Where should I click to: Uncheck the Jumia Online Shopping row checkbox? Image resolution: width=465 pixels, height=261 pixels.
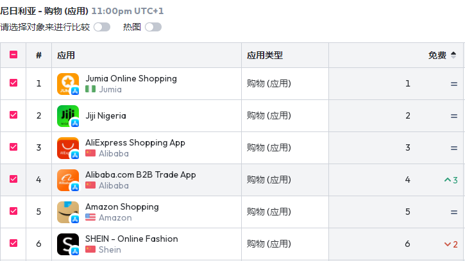(13, 83)
